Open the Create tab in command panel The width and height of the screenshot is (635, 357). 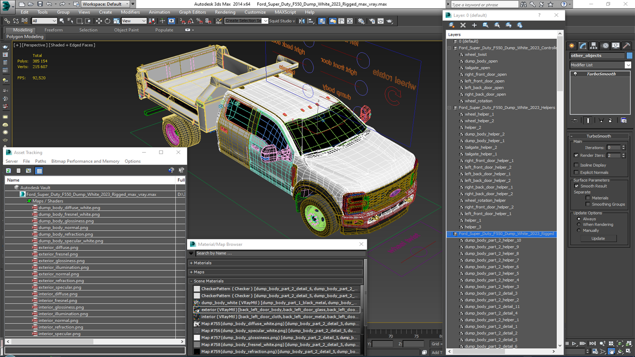(571, 46)
